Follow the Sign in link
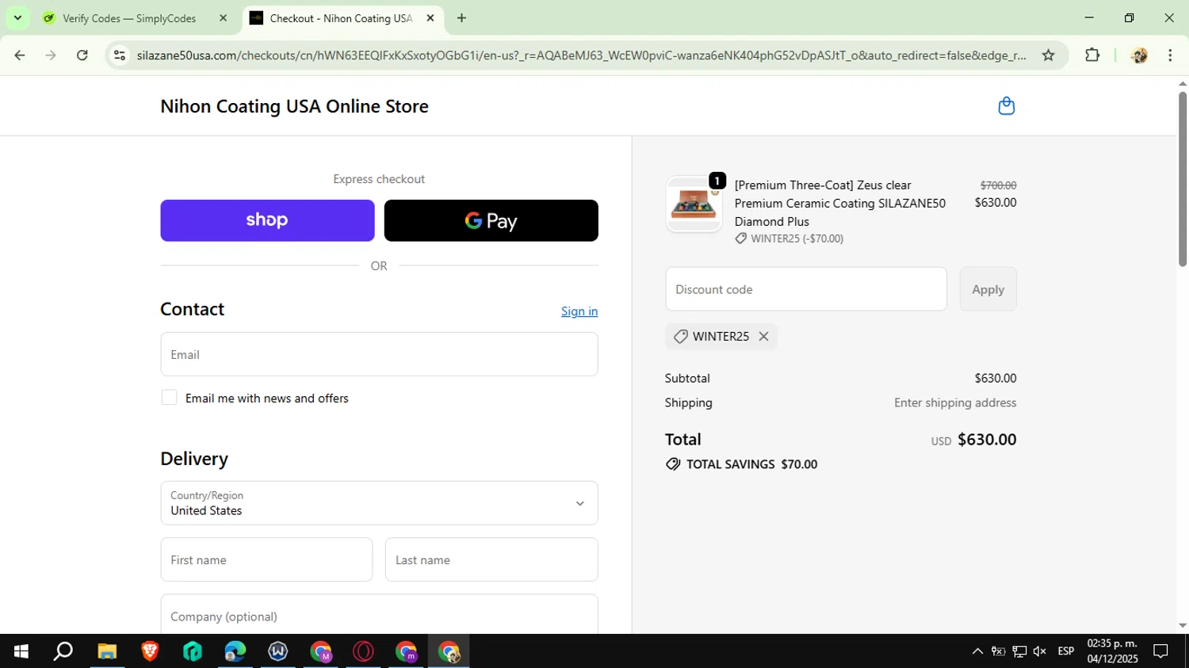Screen dimensions: 1189x668 579,311
